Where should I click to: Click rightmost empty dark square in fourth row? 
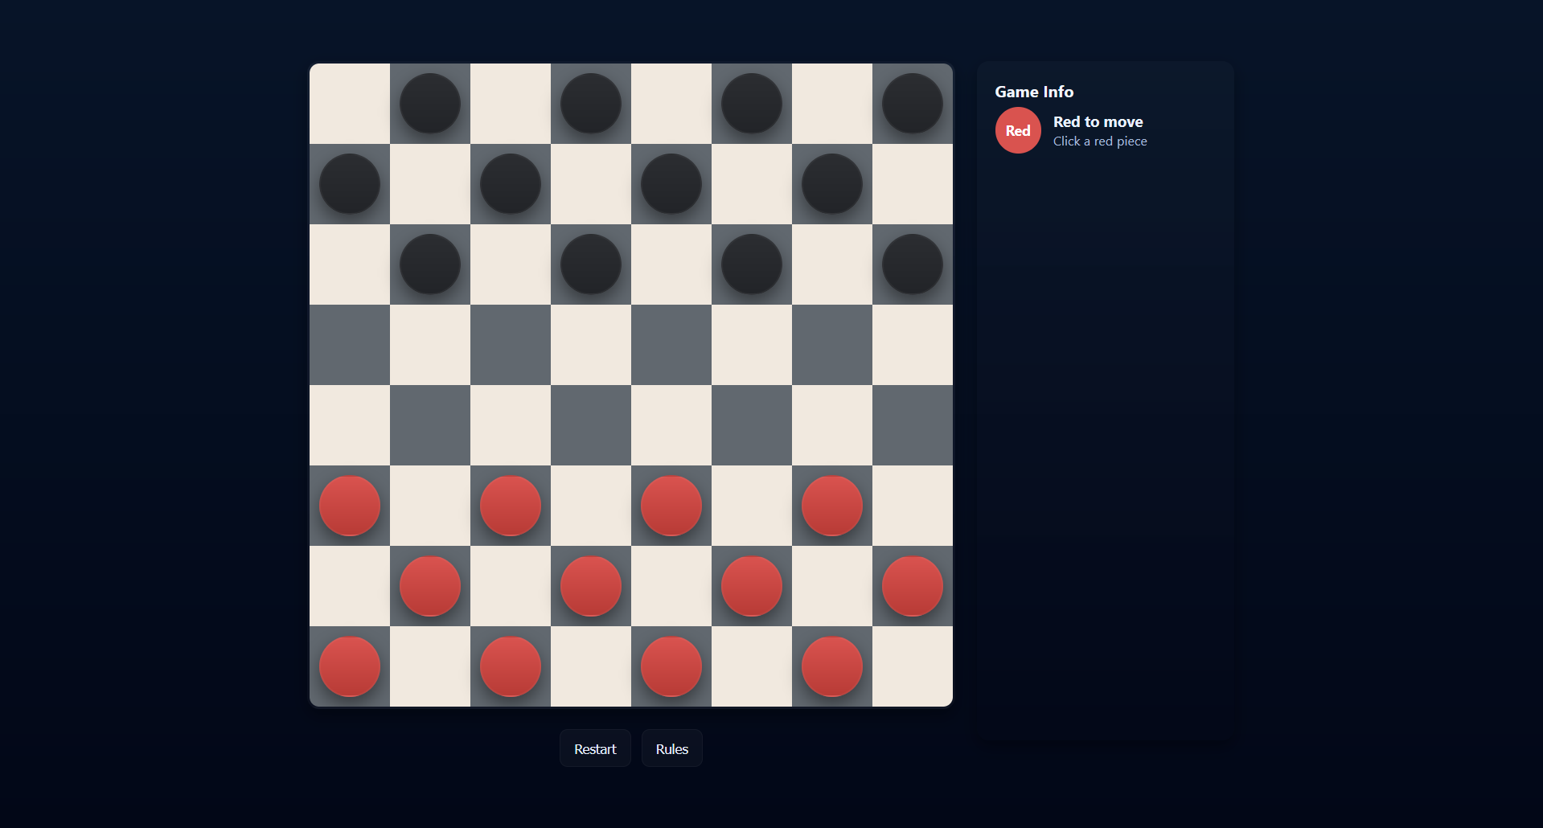pyautogui.click(x=832, y=345)
